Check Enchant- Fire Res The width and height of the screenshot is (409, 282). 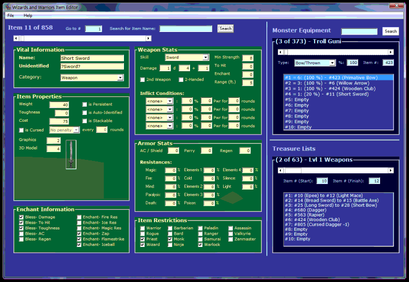point(79,217)
